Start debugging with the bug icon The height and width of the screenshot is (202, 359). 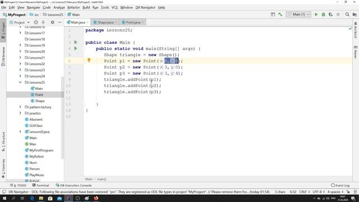(323, 15)
